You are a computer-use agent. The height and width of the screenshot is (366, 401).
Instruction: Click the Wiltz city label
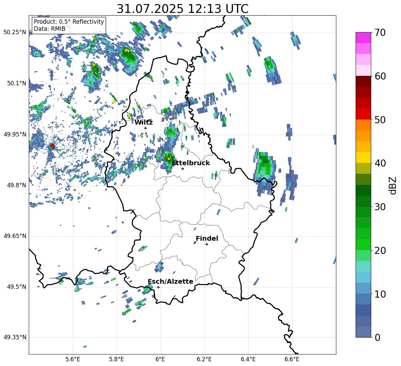(144, 123)
